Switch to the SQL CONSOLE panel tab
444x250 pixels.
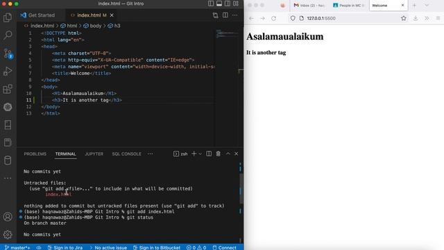(126, 153)
